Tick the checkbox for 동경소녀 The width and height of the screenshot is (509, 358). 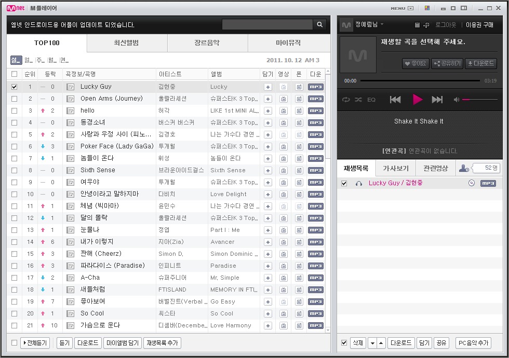pos(15,123)
